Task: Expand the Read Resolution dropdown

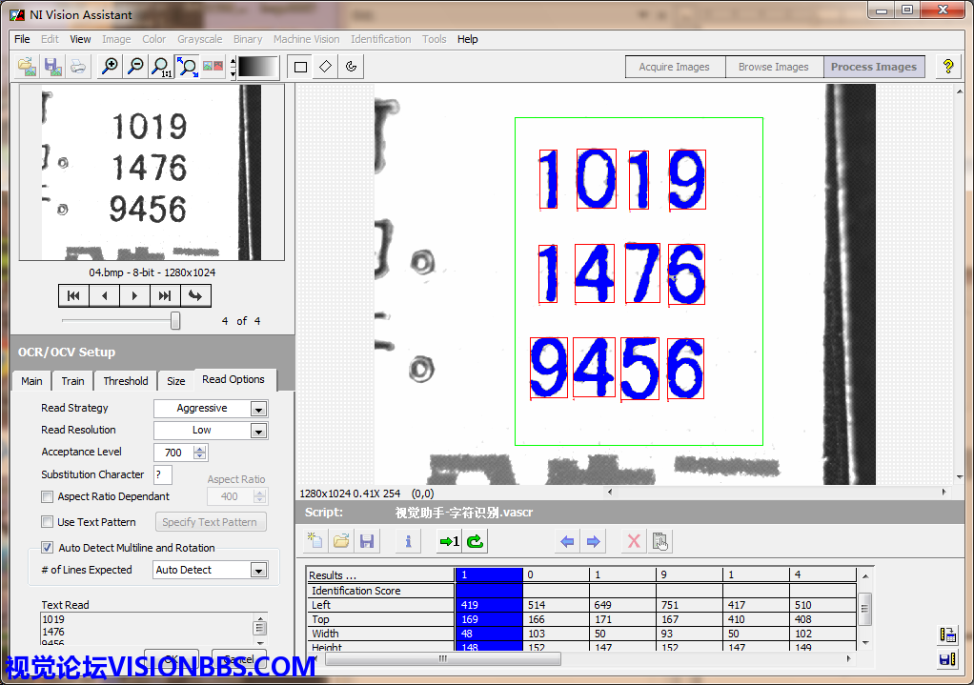Action: (258, 431)
